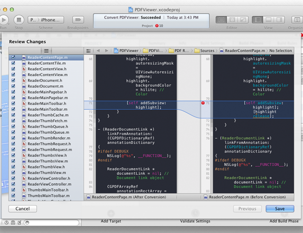Click the error marker on line 71
Viewport: 303px width, 233px height.
pos(203,103)
